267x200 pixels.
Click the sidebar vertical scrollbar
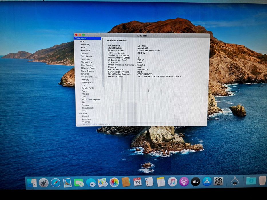103,62
